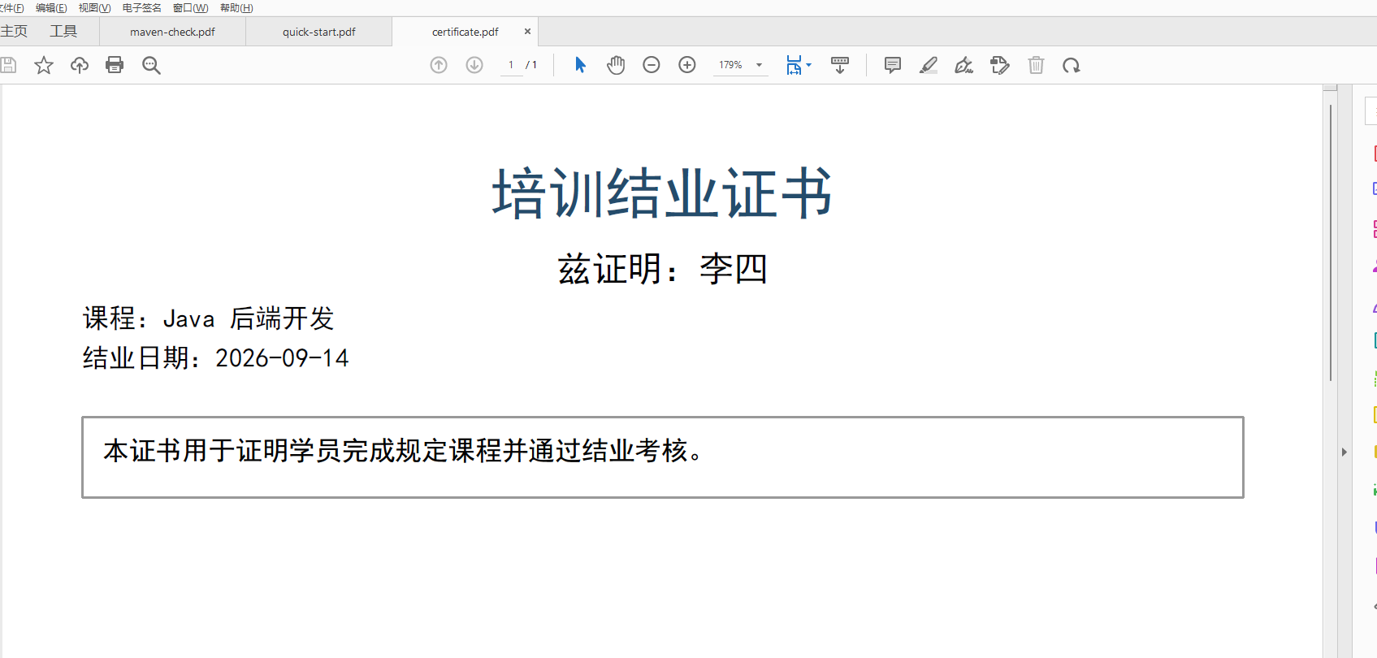Select the highlighter pen tool
Image resolution: width=1377 pixels, height=658 pixels.
click(x=929, y=65)
